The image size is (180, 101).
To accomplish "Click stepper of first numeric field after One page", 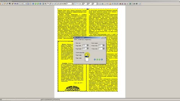I will click(x=87, y=4).
